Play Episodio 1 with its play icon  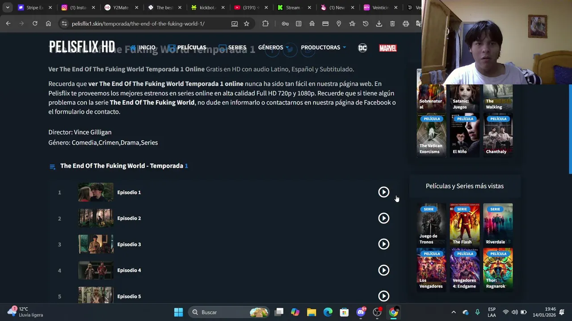tap(383, 192)
